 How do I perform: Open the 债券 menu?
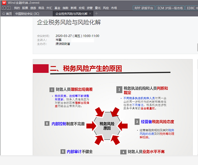33,8
